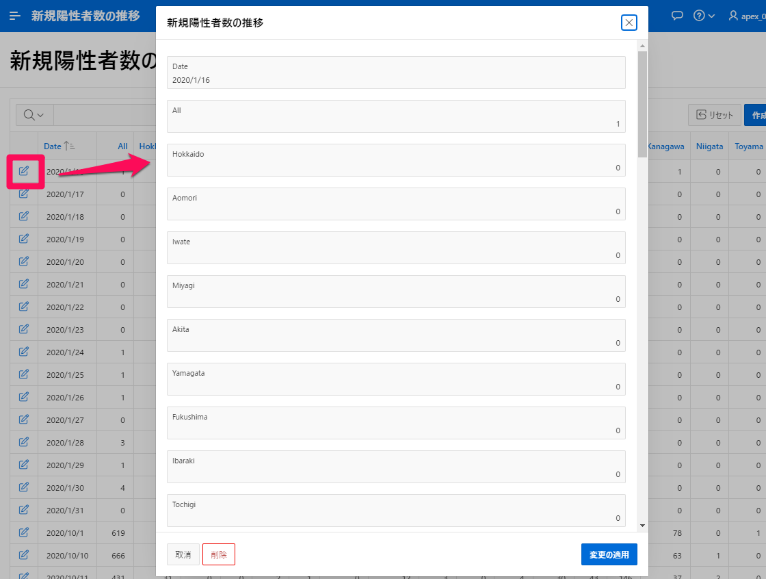The height and width of the screenshot is (579, 766).
Task: Click the All value field in dialog
Action: coord(396,116)
